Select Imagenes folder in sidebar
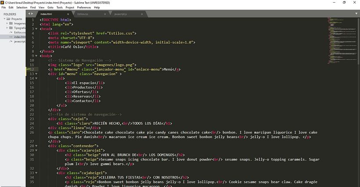Image resolution: width=360 pixels, height=187 pixels. [x=20, y=23]
